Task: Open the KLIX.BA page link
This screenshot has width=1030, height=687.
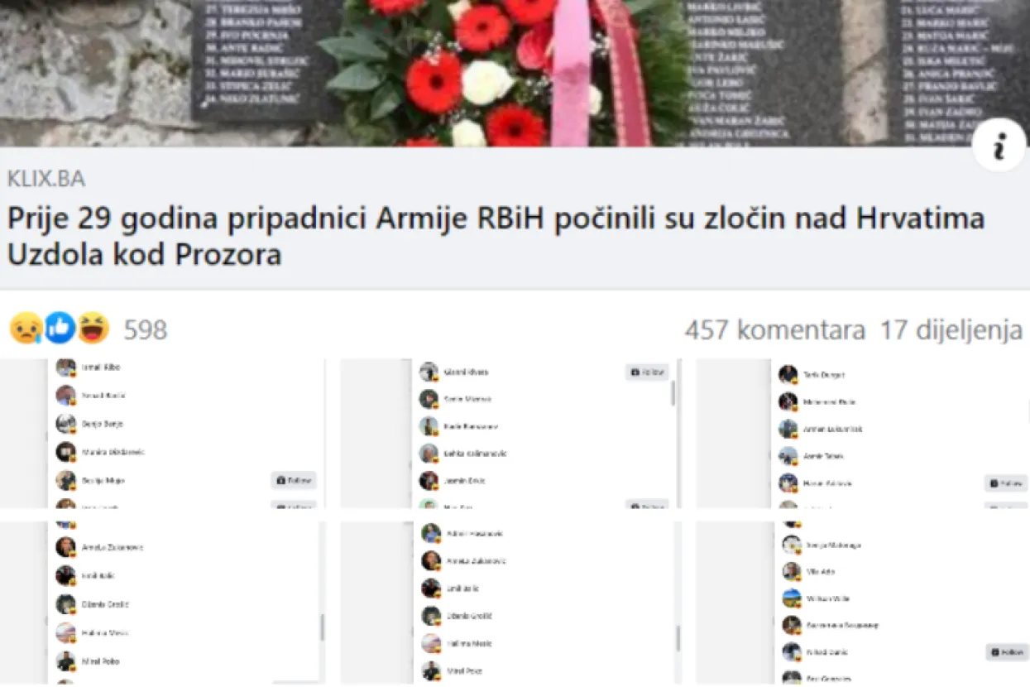Action: [x=46, y=178]
